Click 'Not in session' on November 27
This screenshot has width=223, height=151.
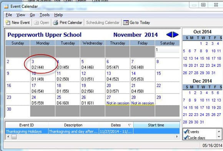[x=118, y=103]
